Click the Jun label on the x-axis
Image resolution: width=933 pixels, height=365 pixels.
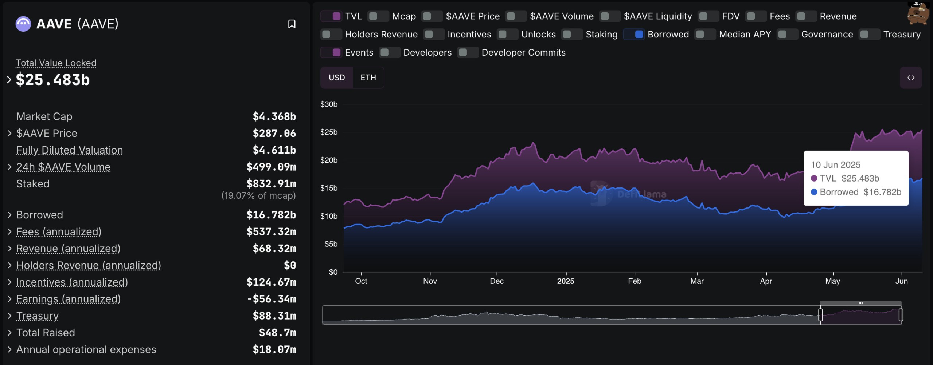(901, 281)
